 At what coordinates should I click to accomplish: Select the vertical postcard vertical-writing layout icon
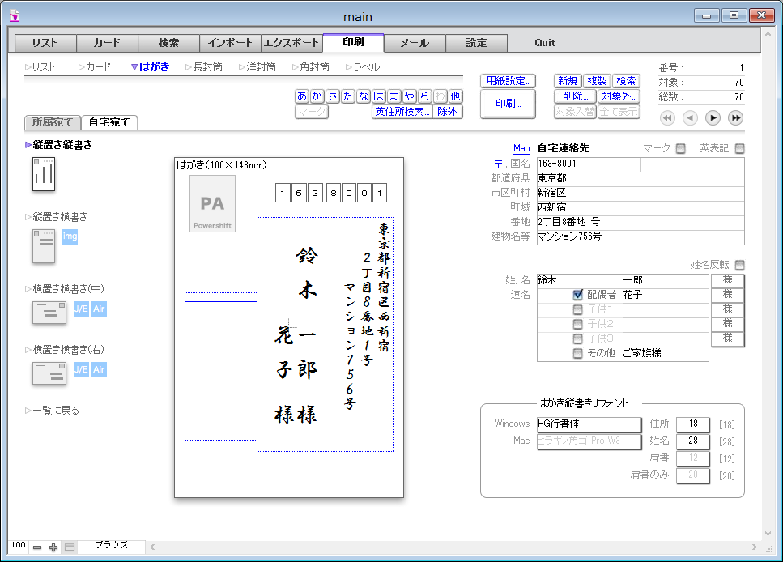click(43, 174)
